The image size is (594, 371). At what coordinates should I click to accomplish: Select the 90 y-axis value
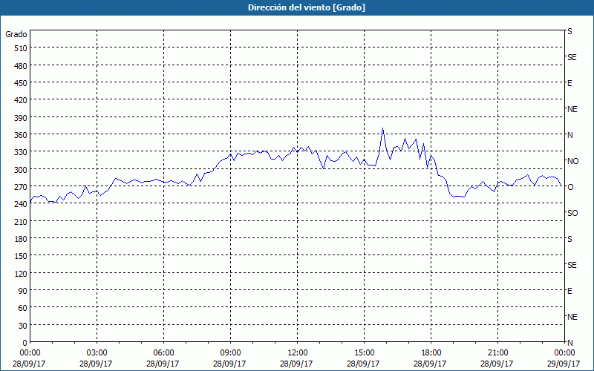[x=22, y=291]
